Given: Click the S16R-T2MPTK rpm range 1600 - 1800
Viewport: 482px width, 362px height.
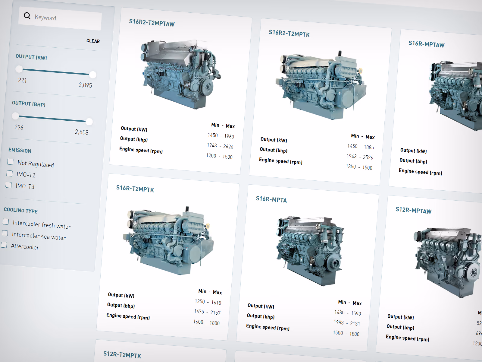Looking at the screenshot, I should click(206, 322).
